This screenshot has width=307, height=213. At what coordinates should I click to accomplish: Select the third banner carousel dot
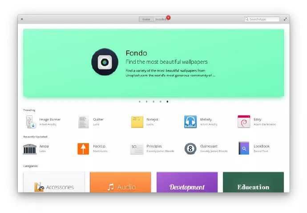coord(153,102)
